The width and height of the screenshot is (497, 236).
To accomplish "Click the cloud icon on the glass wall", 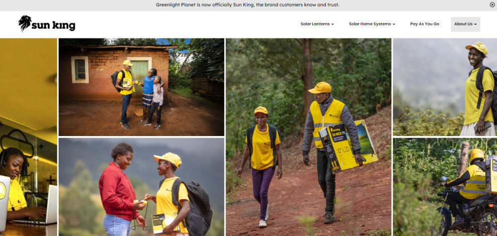I will [x=18, y=142].
